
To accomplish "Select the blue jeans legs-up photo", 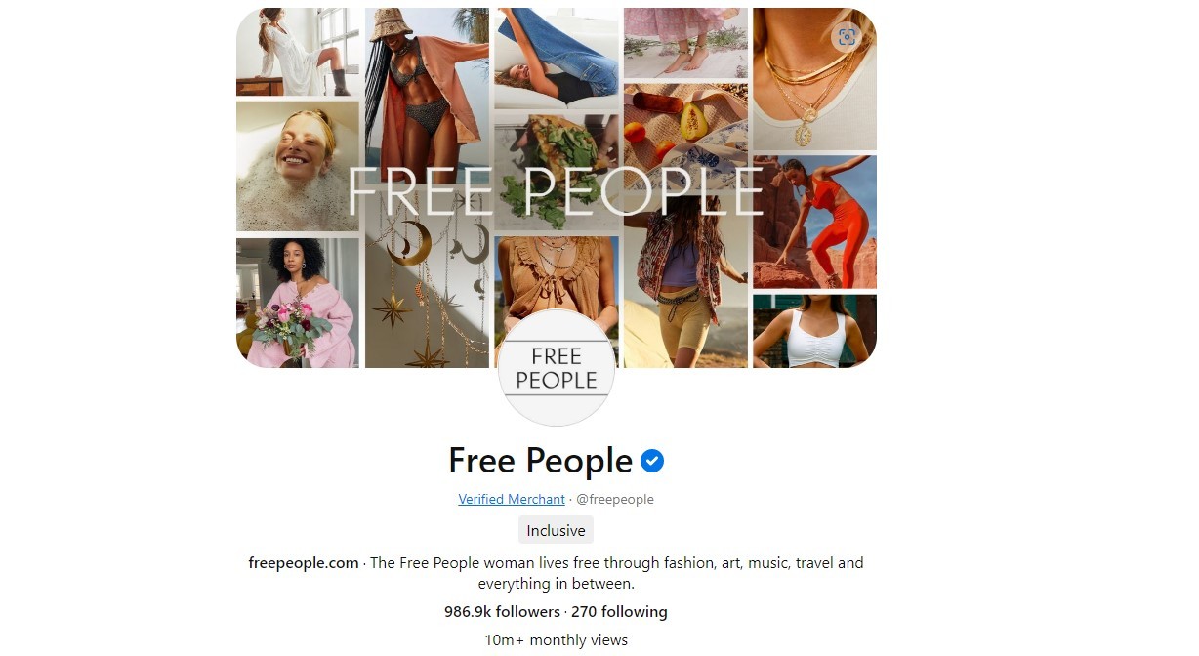I will pos(557,59).
